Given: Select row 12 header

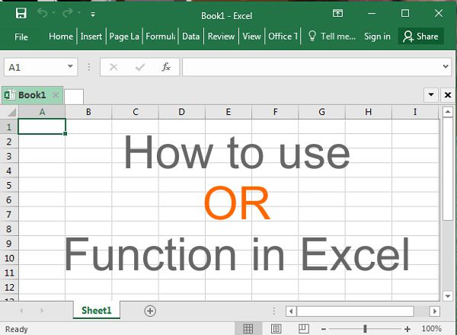Looking at the screenshot, I should pyautogui.click(x=9, y=288).
